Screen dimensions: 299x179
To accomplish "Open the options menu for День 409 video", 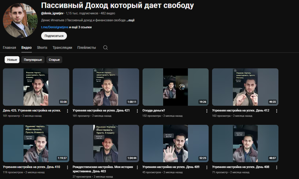I will [x=207, y=167].
